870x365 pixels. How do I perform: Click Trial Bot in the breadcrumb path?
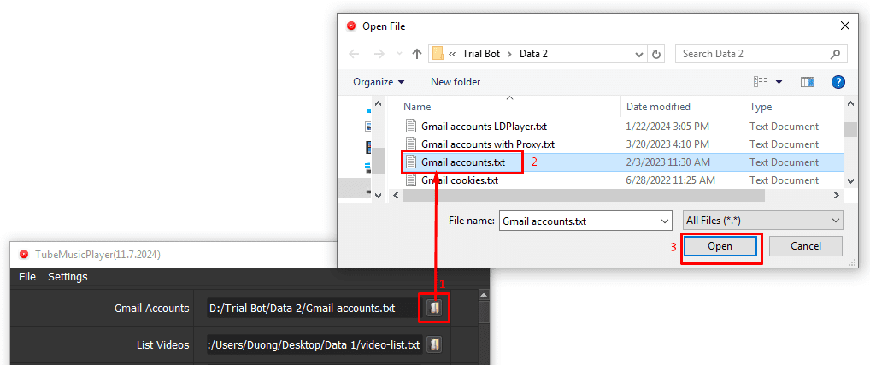(x=481, y=54)
